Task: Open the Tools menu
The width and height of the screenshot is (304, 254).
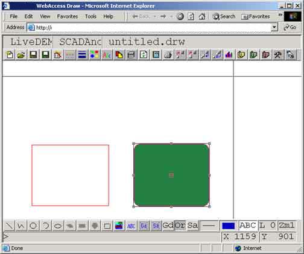Action: (x=90, y=16)
